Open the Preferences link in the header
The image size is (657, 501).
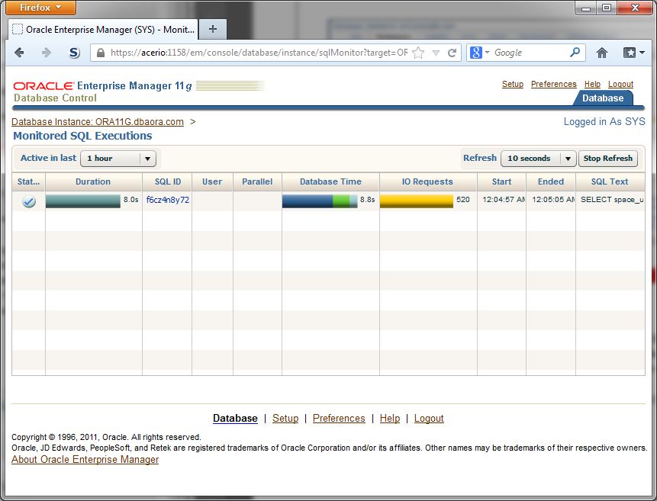pyautogui.click(x=553, y=84)
